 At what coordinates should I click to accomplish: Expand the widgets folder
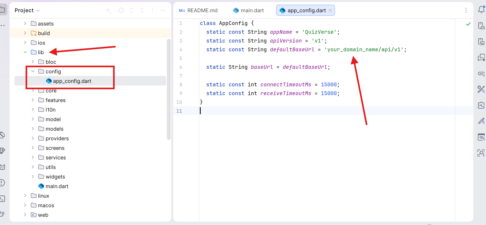[x=33, y=176]
